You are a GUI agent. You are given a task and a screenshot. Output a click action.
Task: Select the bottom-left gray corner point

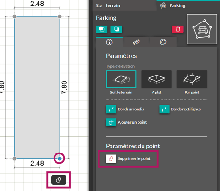click(15, 158)
